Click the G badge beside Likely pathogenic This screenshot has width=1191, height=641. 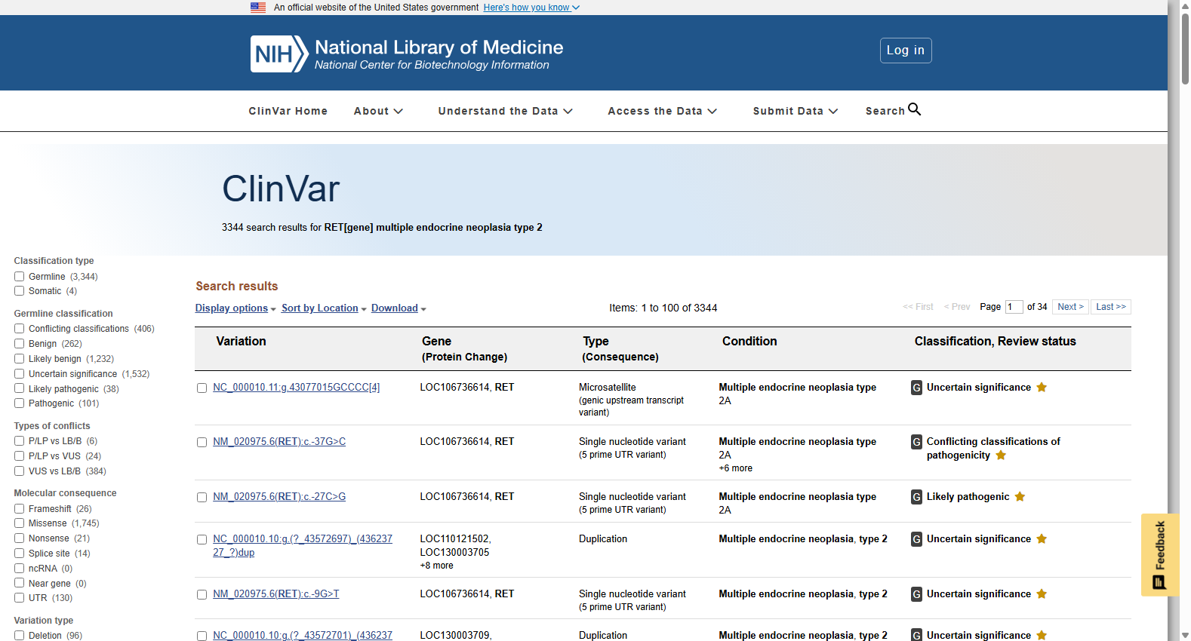point(916,497)
